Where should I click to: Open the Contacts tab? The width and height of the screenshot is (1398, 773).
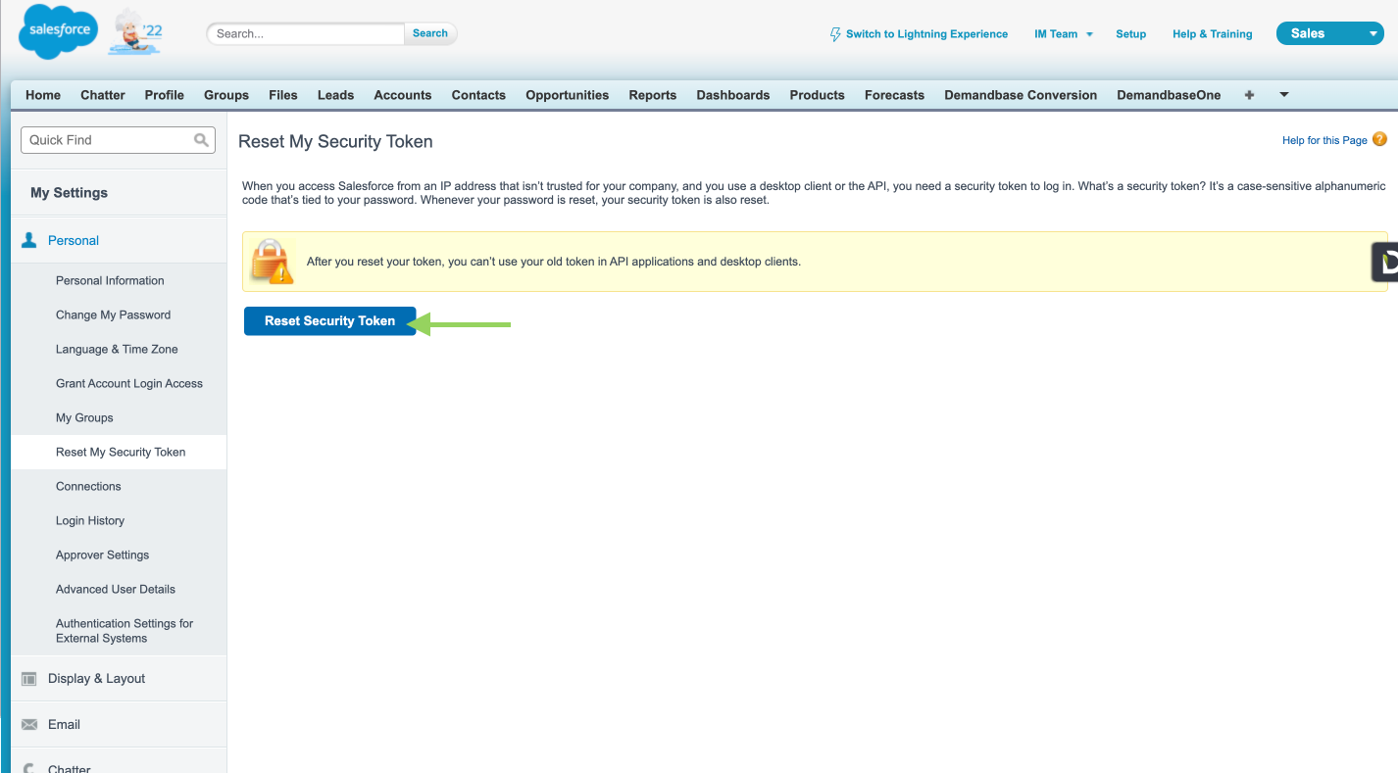point(478,95)
